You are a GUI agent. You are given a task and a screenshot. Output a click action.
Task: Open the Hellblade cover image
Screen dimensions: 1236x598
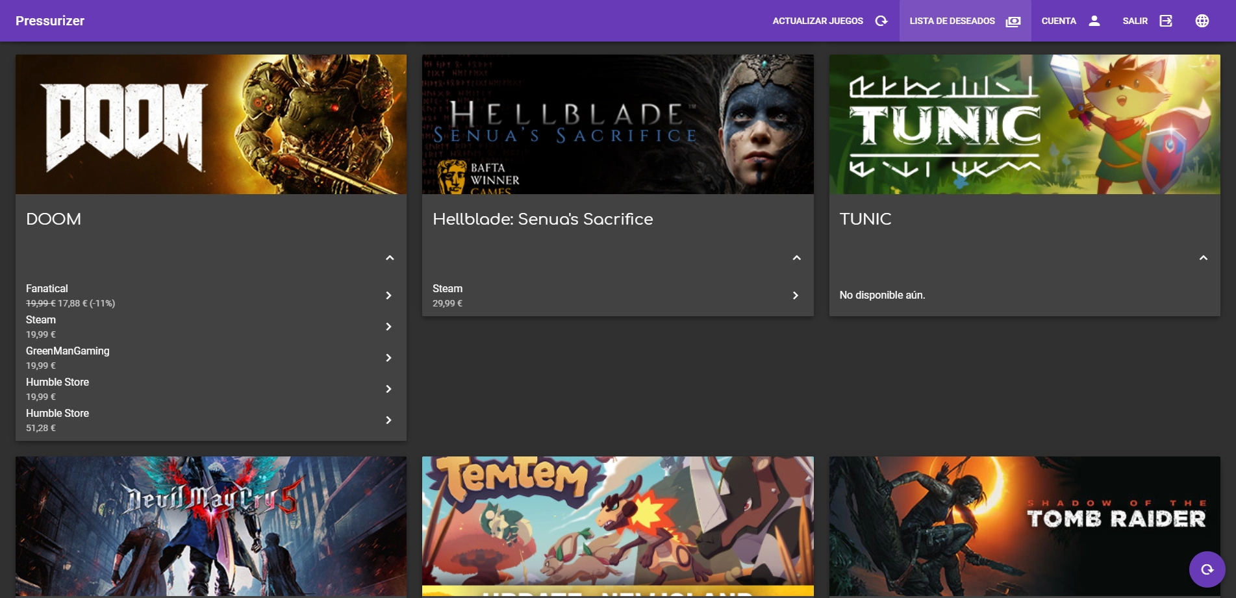[x=618, y=124]
